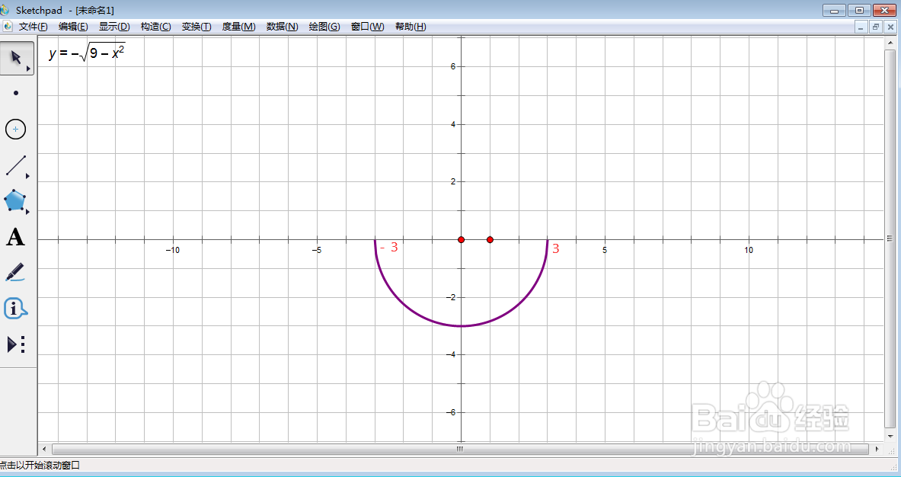Image resolution: width=901 pixels, height=477 pixels.
Task: Click the x-axis tick label -10
Action: pos(172,250)
